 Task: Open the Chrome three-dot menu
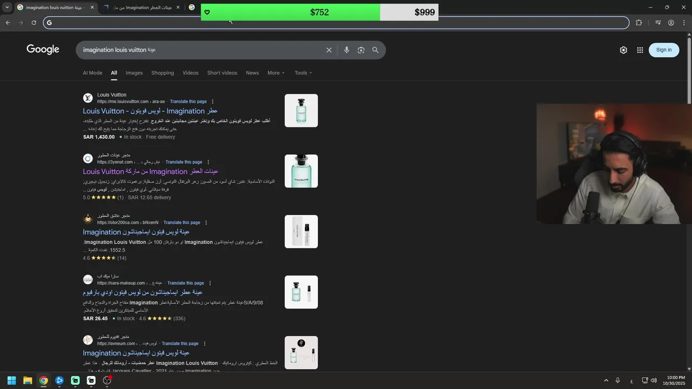(x=684, y=23)
